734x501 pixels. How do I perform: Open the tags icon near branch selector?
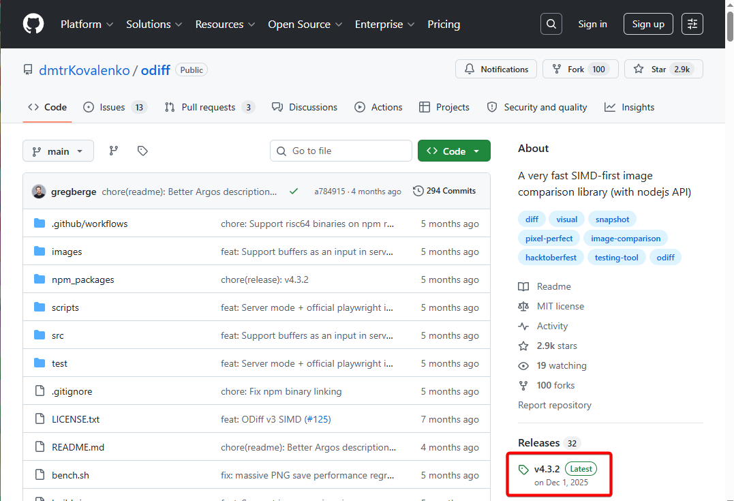[x=142, y=151]
